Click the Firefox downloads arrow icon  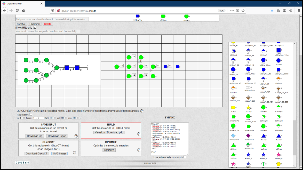click(x=272, y=10)
